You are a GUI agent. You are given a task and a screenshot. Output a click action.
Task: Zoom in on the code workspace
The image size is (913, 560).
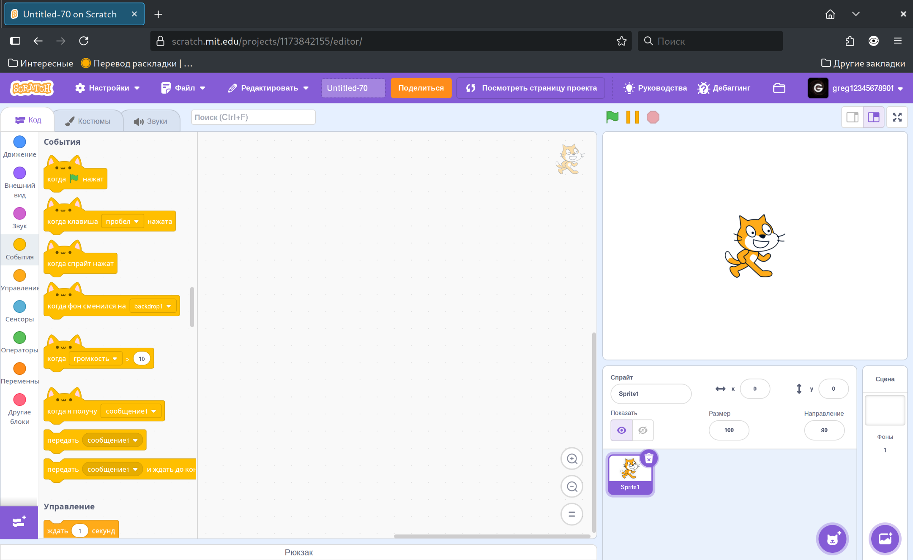coord(572,459)
